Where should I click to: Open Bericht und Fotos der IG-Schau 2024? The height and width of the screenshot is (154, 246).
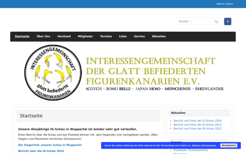198,121
